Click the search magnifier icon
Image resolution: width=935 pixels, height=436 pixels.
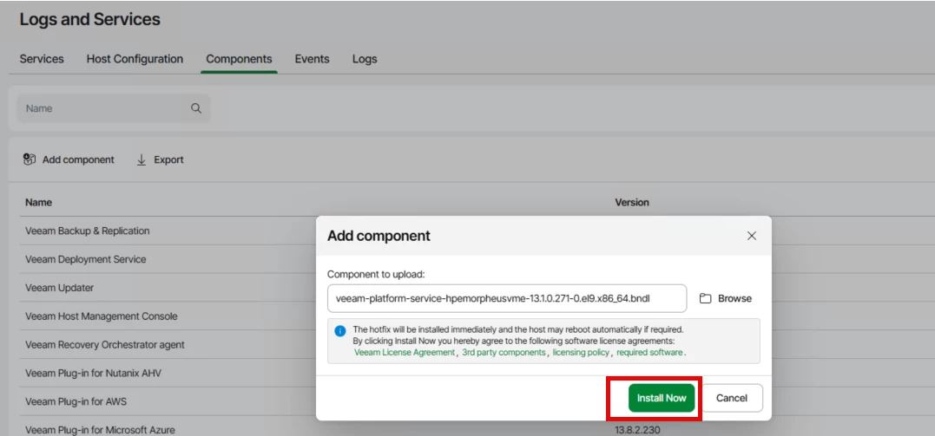195,108
